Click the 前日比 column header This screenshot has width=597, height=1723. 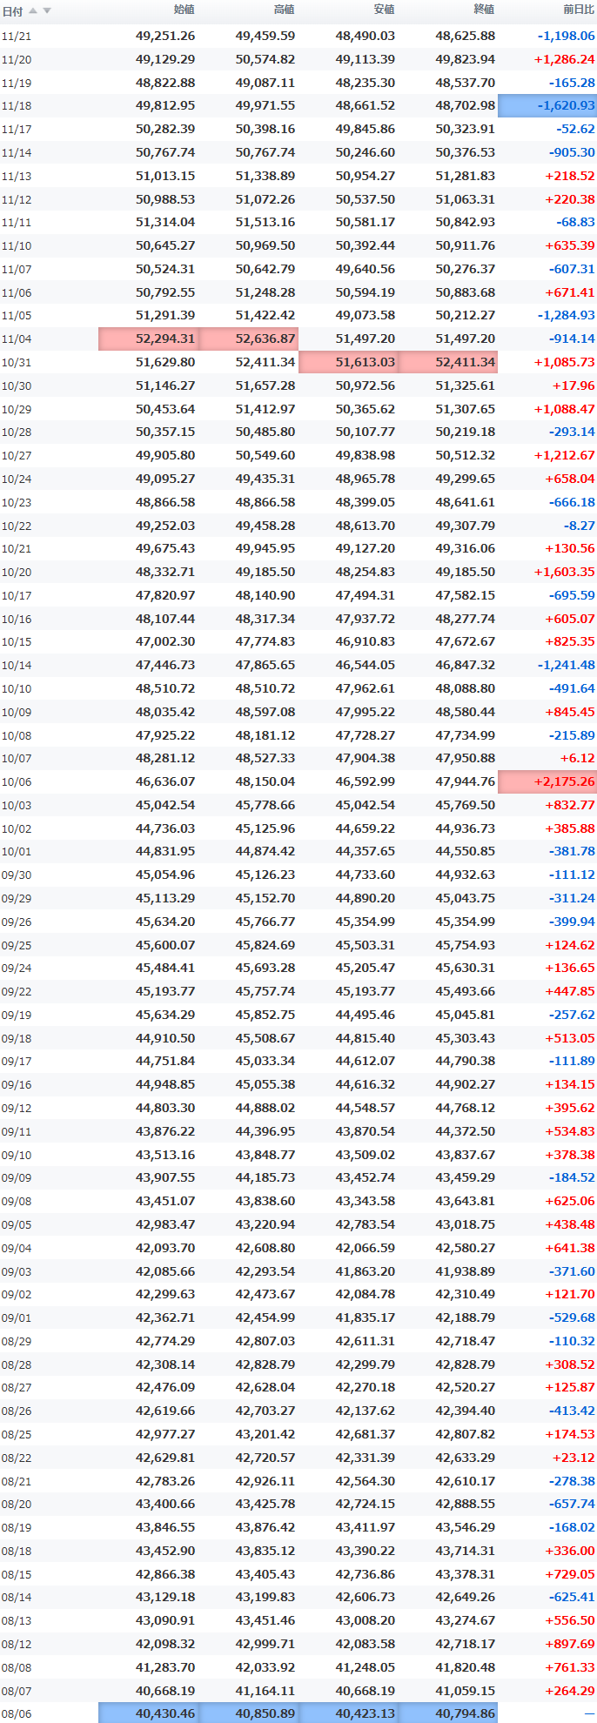(x=579, y=10)
